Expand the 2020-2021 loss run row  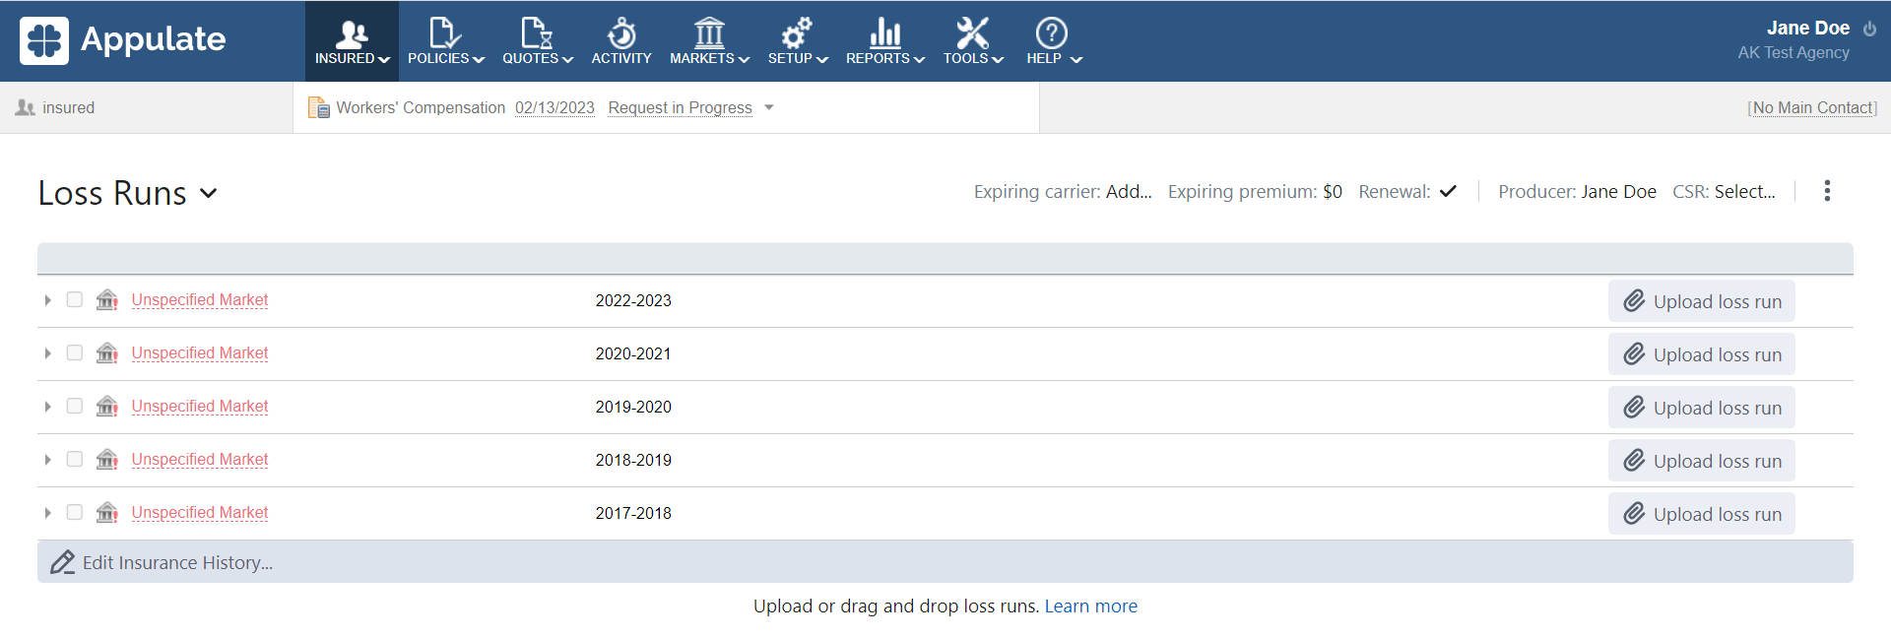point(47,353)
